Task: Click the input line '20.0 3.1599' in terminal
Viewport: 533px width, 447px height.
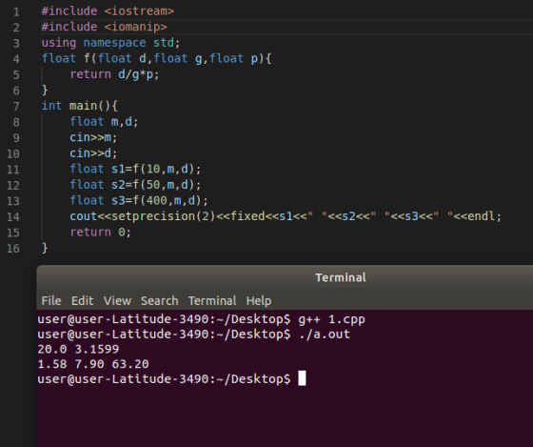Action: [78, 349]
